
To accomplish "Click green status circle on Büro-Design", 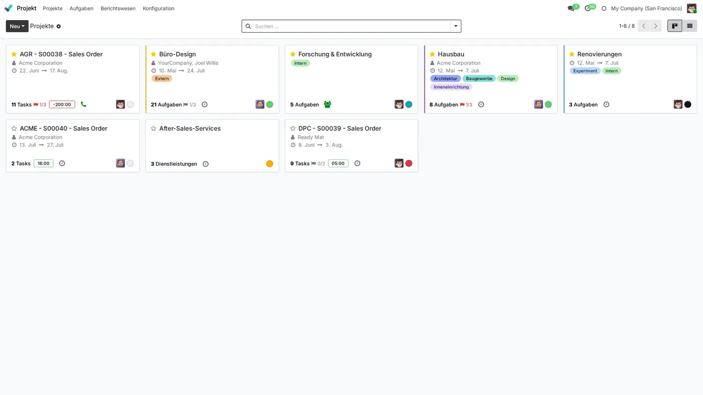I will pos(269,104).
